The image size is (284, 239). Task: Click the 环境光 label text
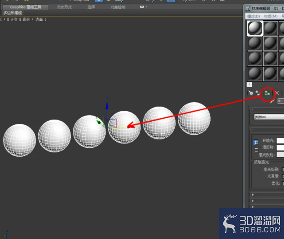[x=268, y=141]
